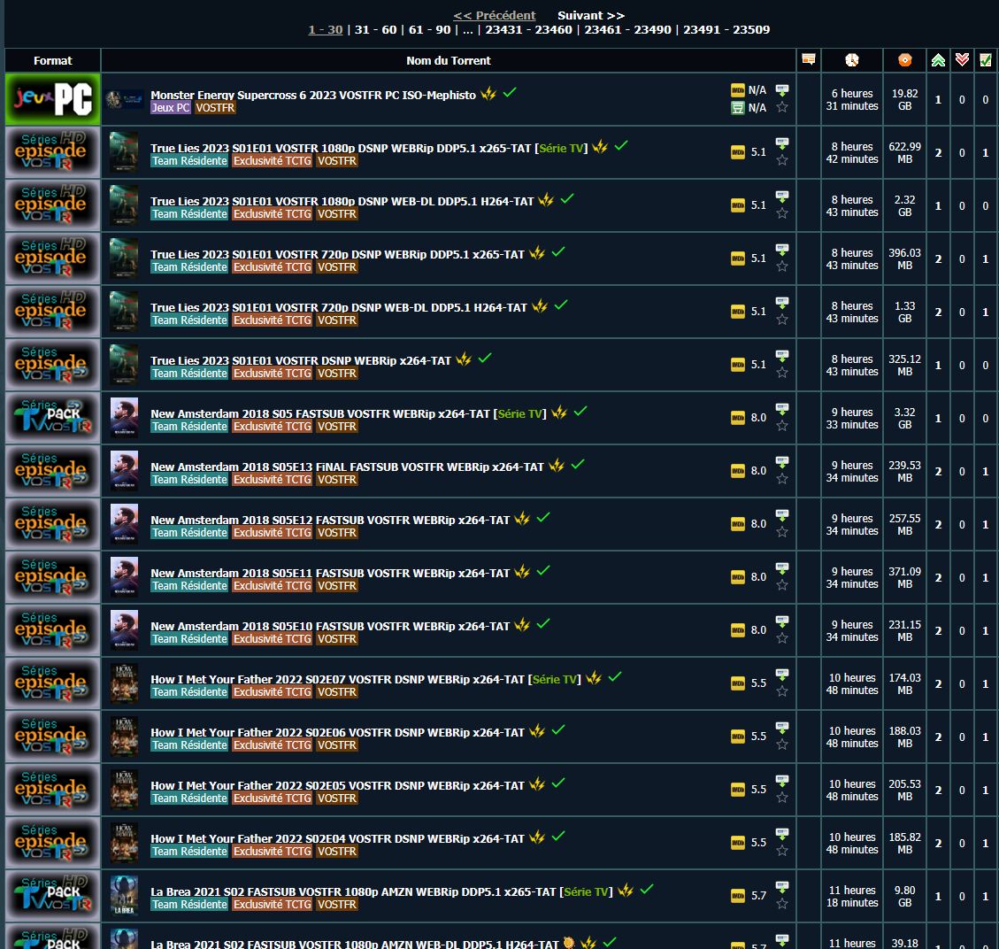Sort by the orange size column icon
The width and height of the screenshot is (999, 949).
click(x=904, y=60)
